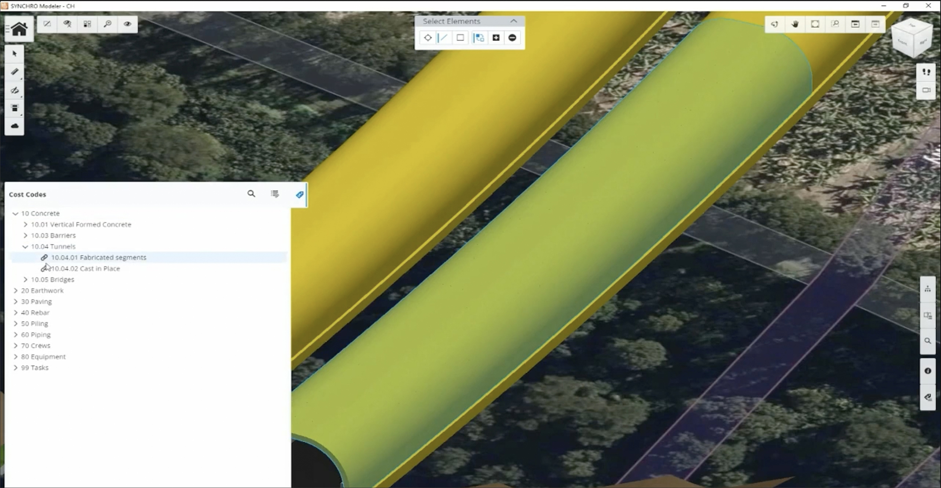Activate the walk footprints tool

[926, 72]
